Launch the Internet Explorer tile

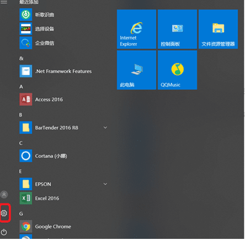[136, 29]
